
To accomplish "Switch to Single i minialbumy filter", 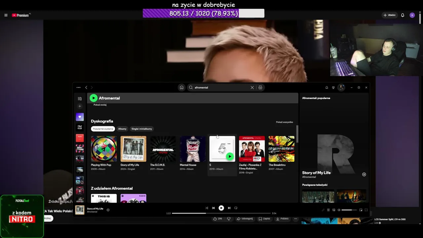I will [x=142, y=129].
